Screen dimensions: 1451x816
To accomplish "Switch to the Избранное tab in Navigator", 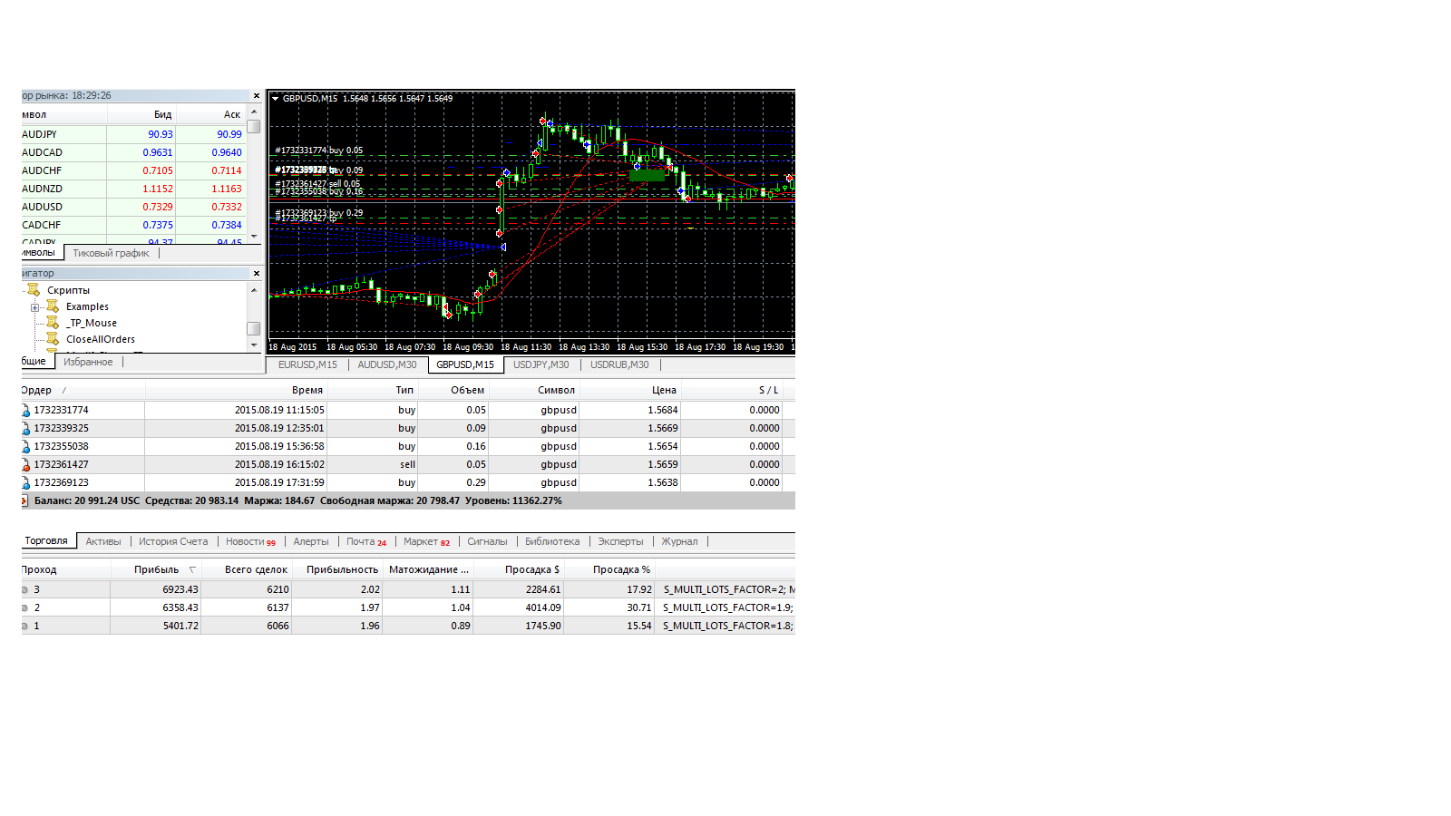I will click(x=88, y=362).
